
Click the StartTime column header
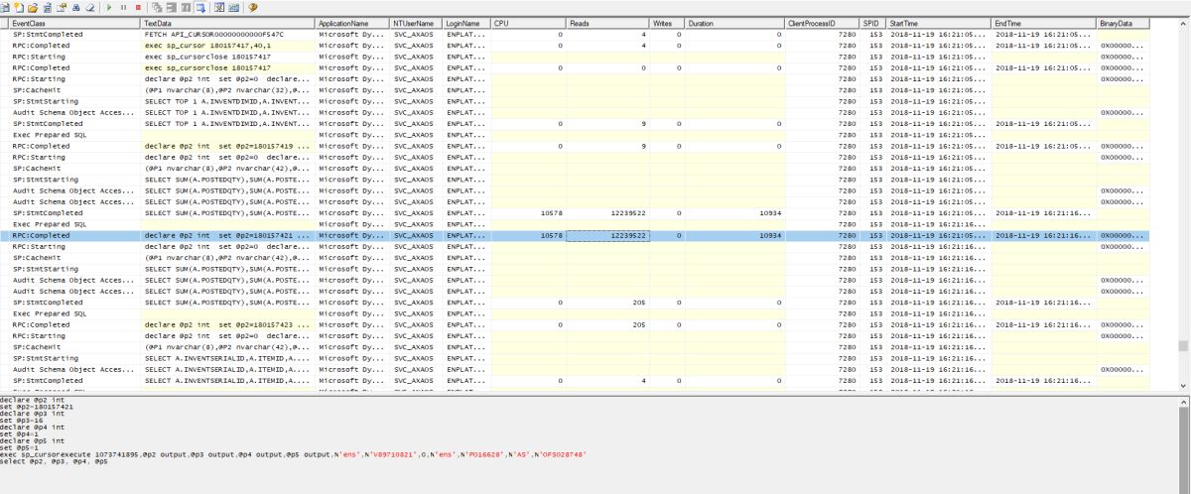pos(939,23)
